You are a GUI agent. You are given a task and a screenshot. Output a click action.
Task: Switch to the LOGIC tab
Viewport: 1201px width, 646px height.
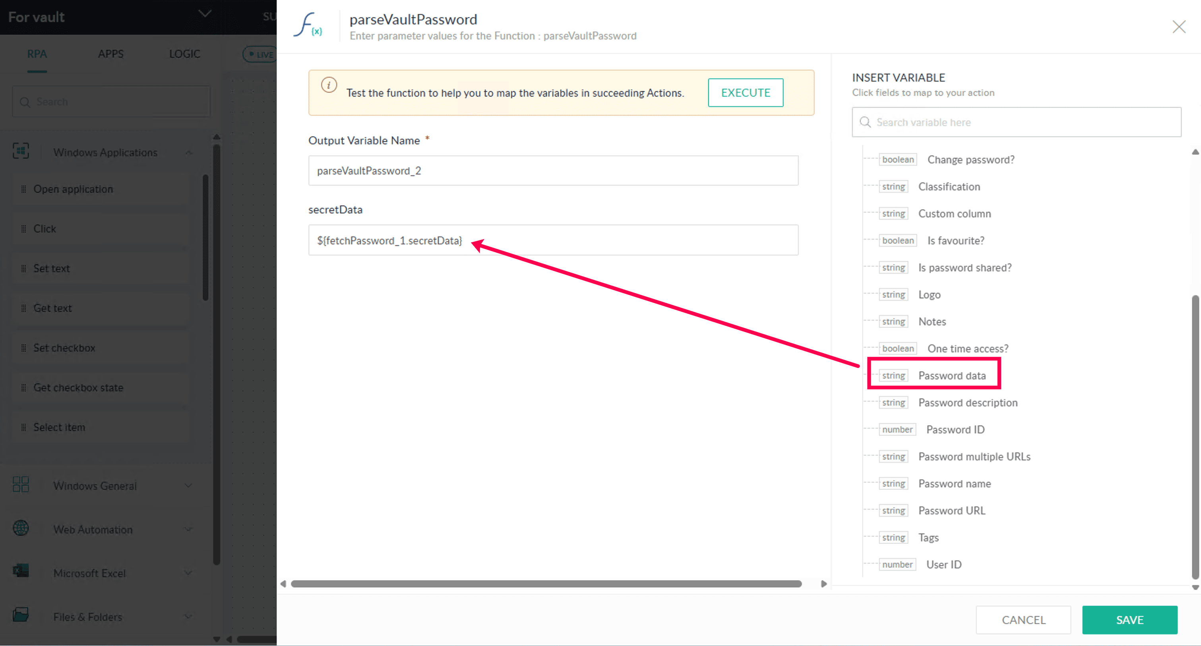pos(185,54)
